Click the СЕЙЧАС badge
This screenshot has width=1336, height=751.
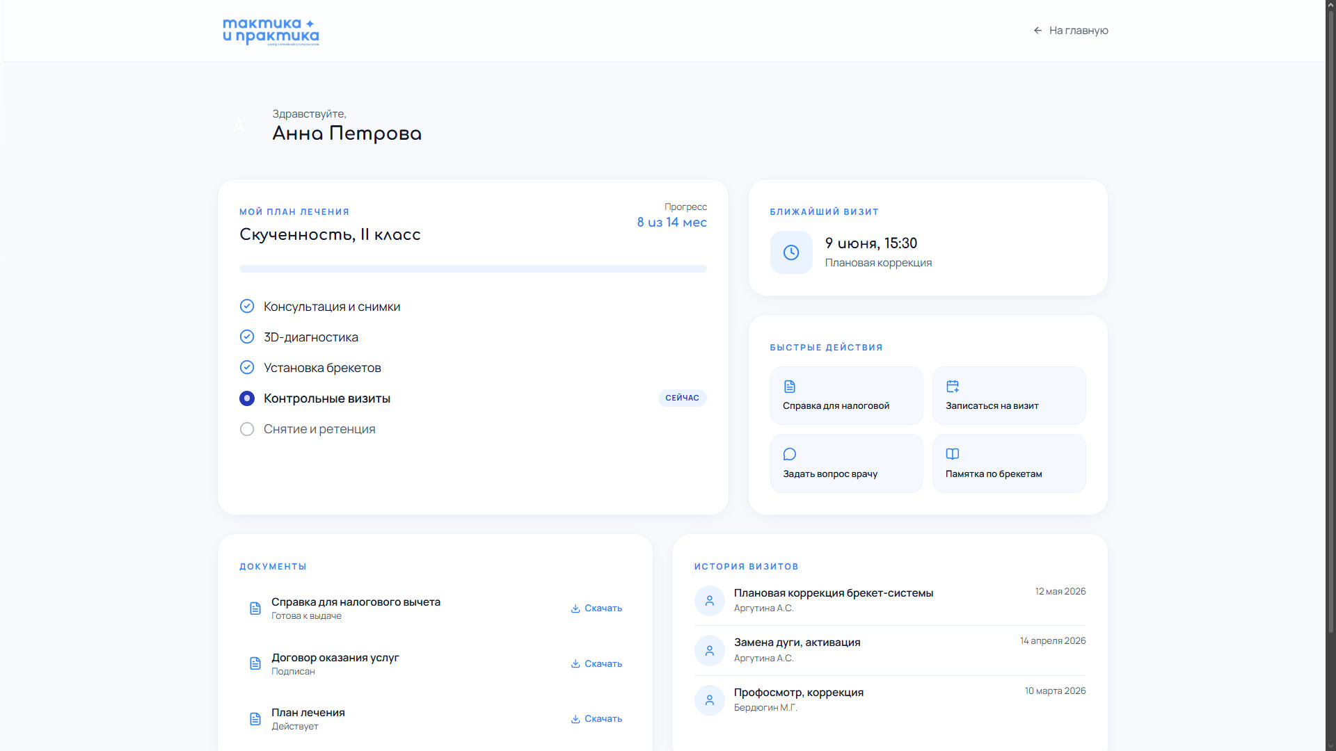(x=682, y=398)
